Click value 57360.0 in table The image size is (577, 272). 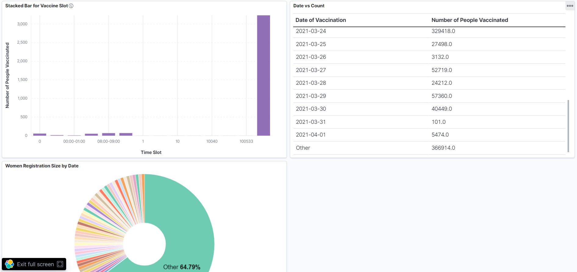tap(442, 96)
